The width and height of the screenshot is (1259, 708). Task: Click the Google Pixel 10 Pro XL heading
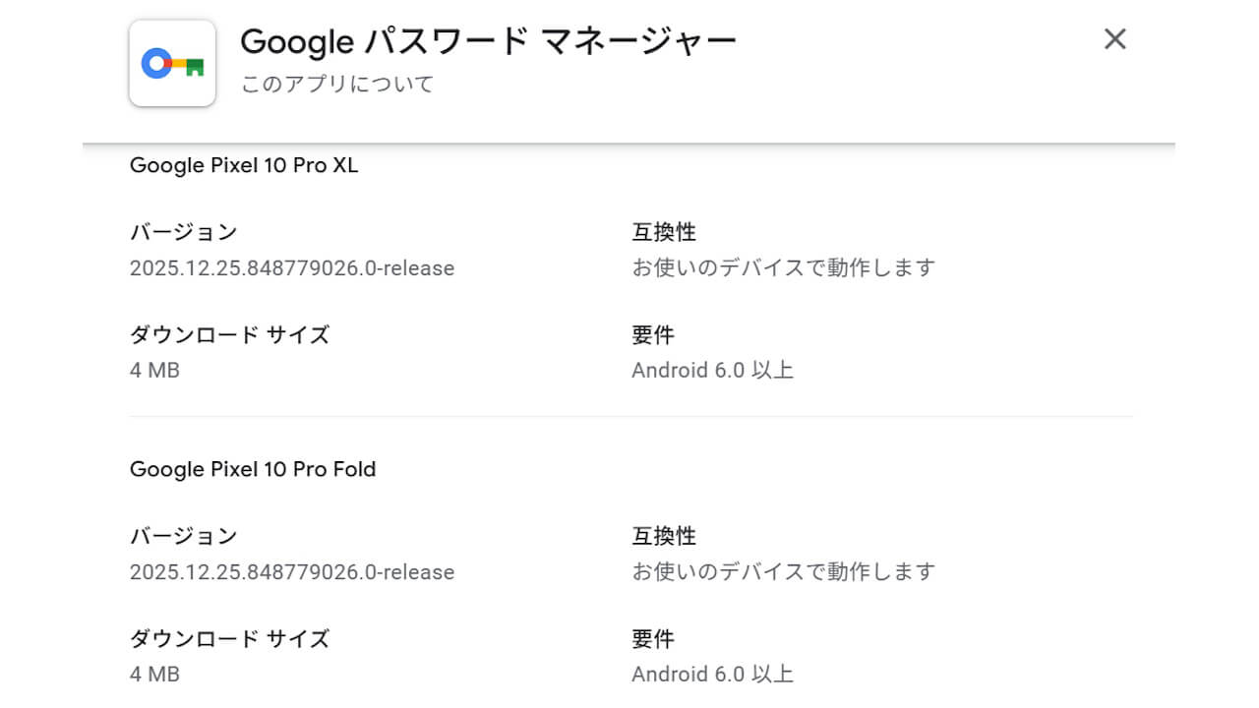[x=244, y=165]
